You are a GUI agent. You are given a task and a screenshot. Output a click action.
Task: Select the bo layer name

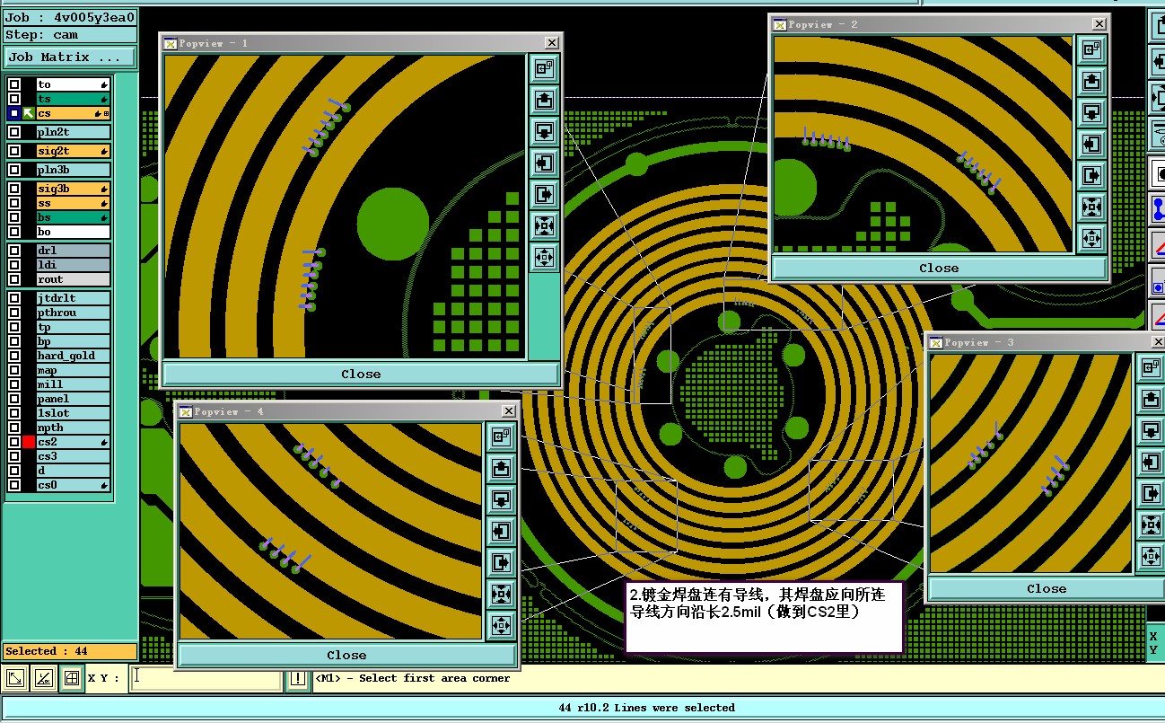[74, 232]
